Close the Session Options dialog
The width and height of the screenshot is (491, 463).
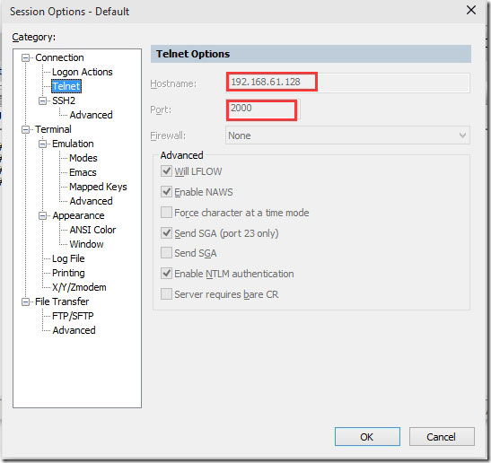point(471,11)
